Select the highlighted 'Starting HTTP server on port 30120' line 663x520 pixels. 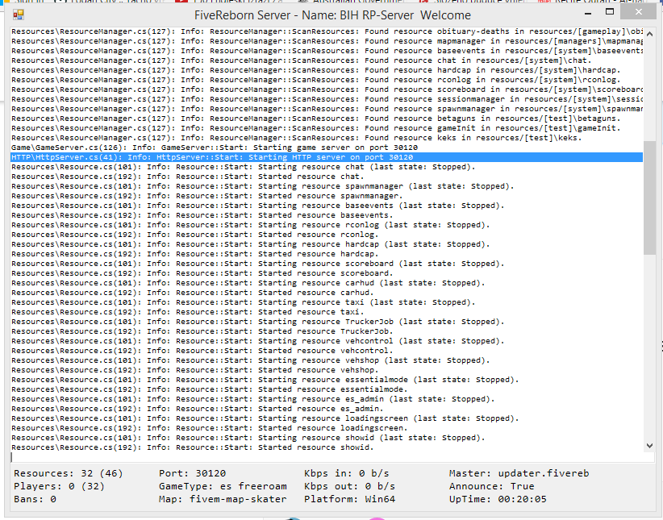pos(327,157)
